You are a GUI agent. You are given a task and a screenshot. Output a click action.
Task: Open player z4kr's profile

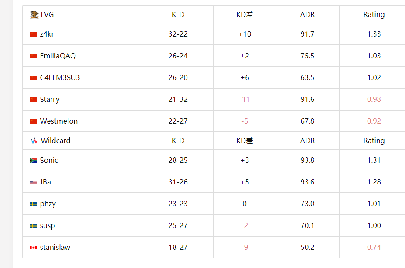[x=47, y=34]
